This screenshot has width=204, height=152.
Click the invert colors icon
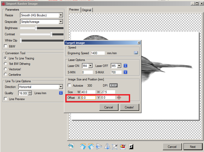pos(131,147)
